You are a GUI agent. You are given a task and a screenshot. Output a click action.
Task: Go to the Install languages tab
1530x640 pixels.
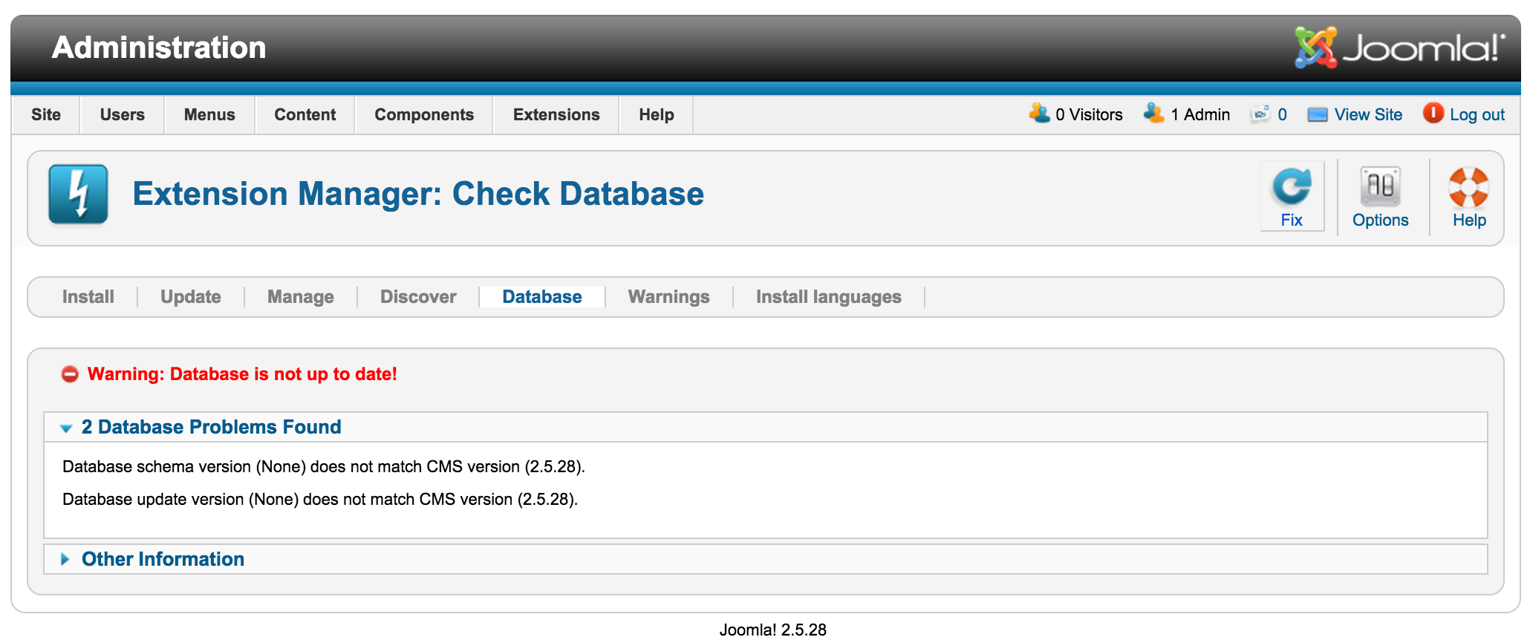click(x=828, y=297)
